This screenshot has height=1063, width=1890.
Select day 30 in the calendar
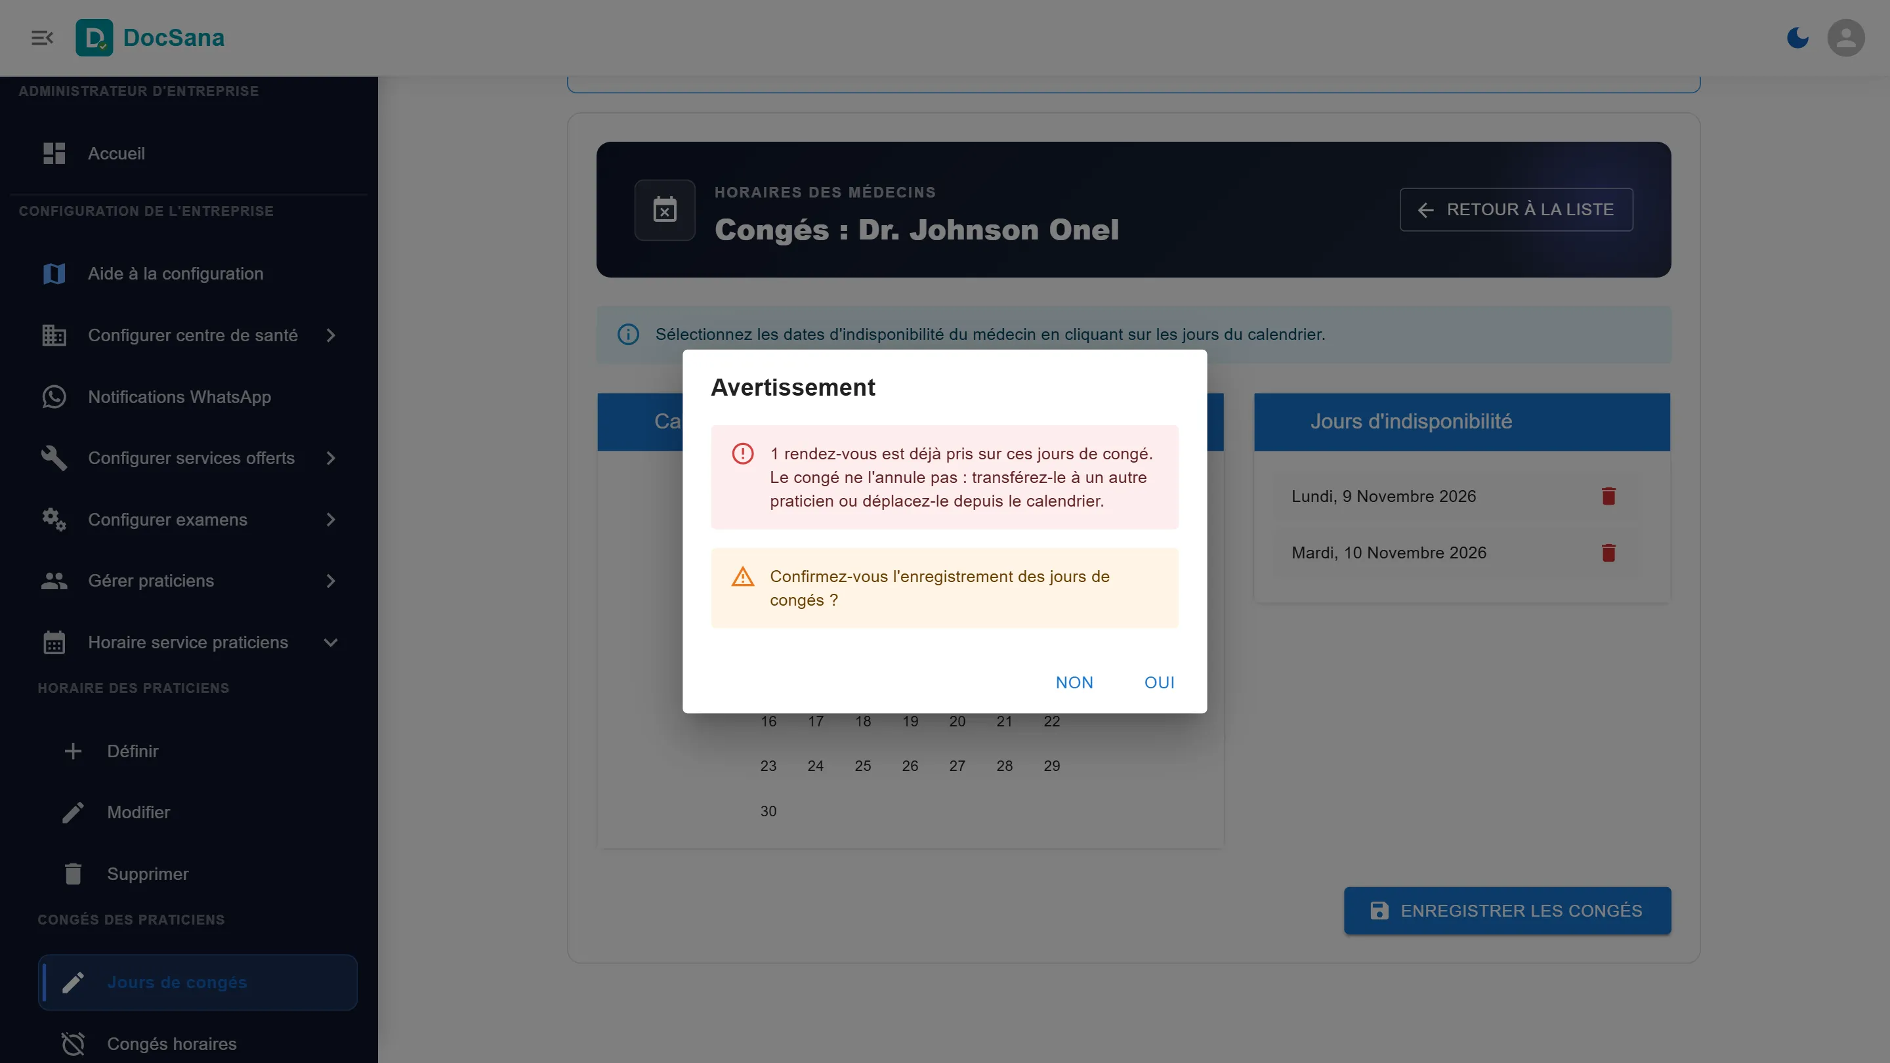click(x=768, y=812)
